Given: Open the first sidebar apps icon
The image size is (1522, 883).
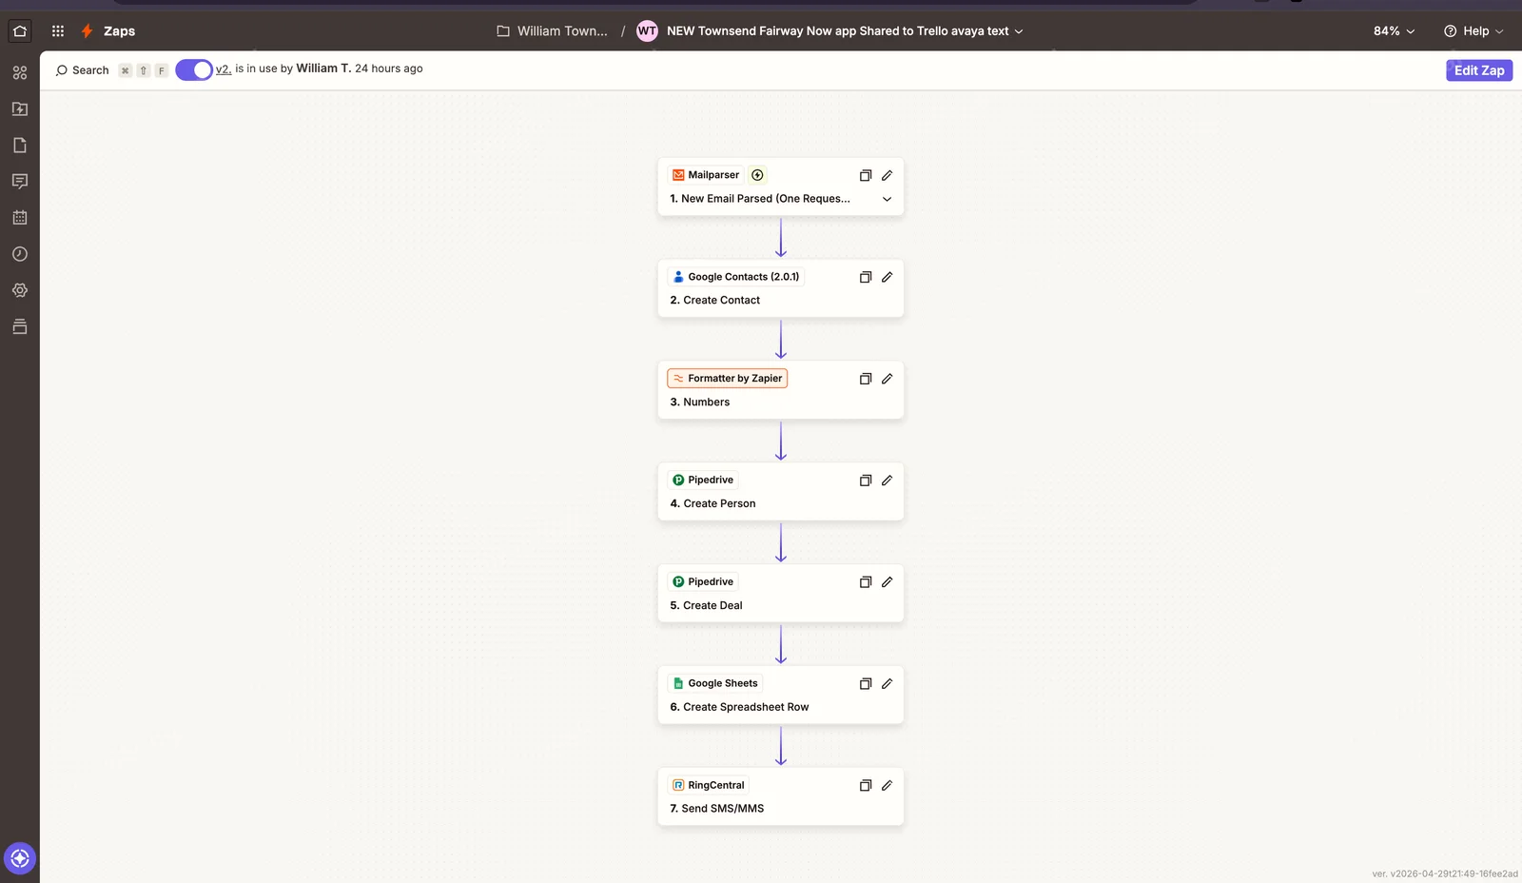Looking at the screenshot, I should pos(20,72).
